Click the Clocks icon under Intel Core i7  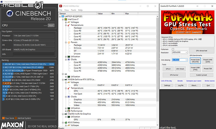point(69,59)
